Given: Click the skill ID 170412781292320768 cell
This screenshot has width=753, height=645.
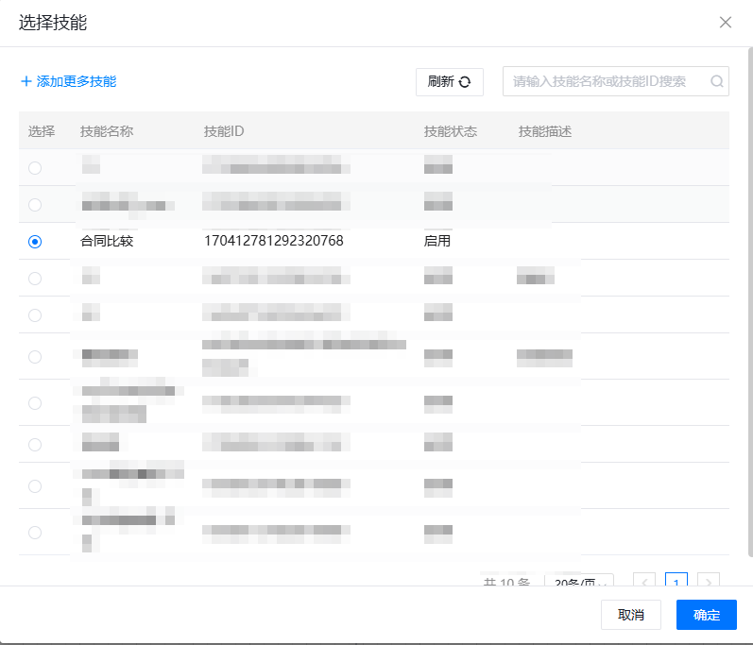Looking at the screenshot, I should tap(273, 242).
